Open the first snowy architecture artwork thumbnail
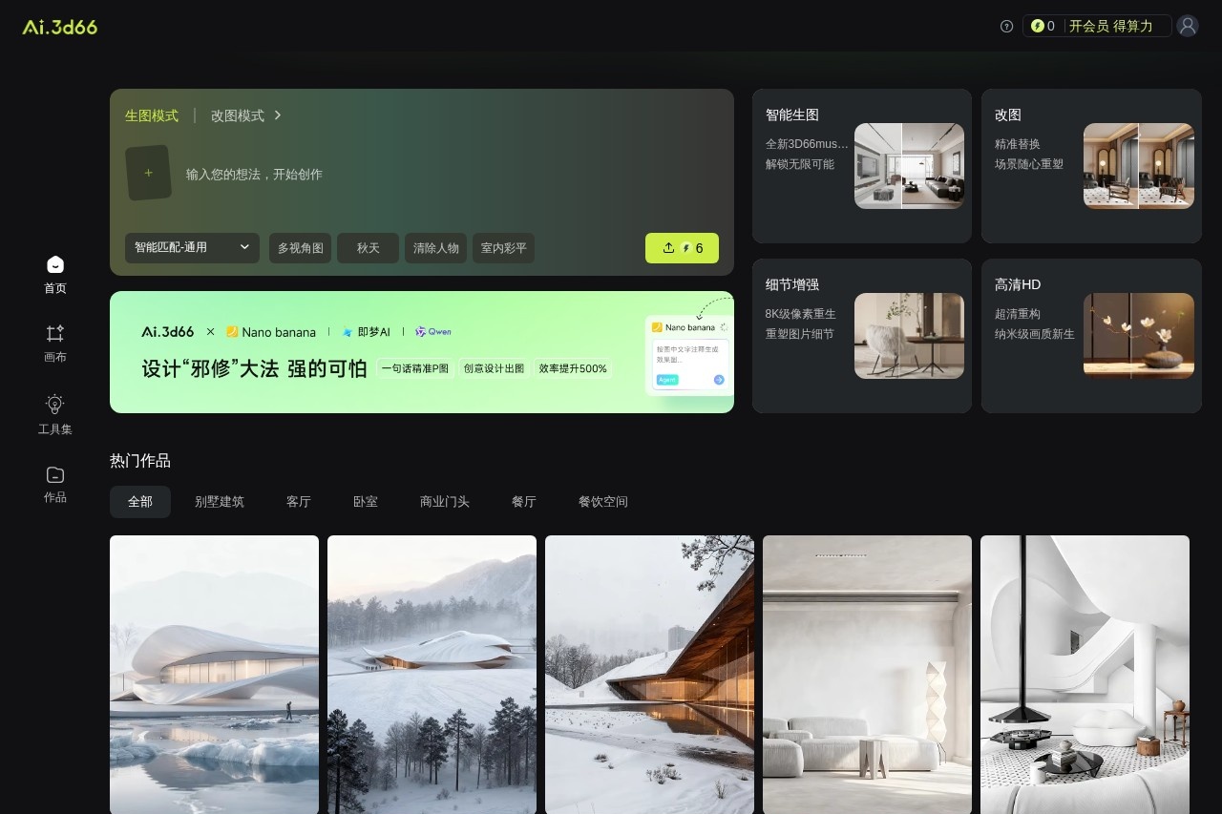1222x814 pixels. click(x=214, y=674)
